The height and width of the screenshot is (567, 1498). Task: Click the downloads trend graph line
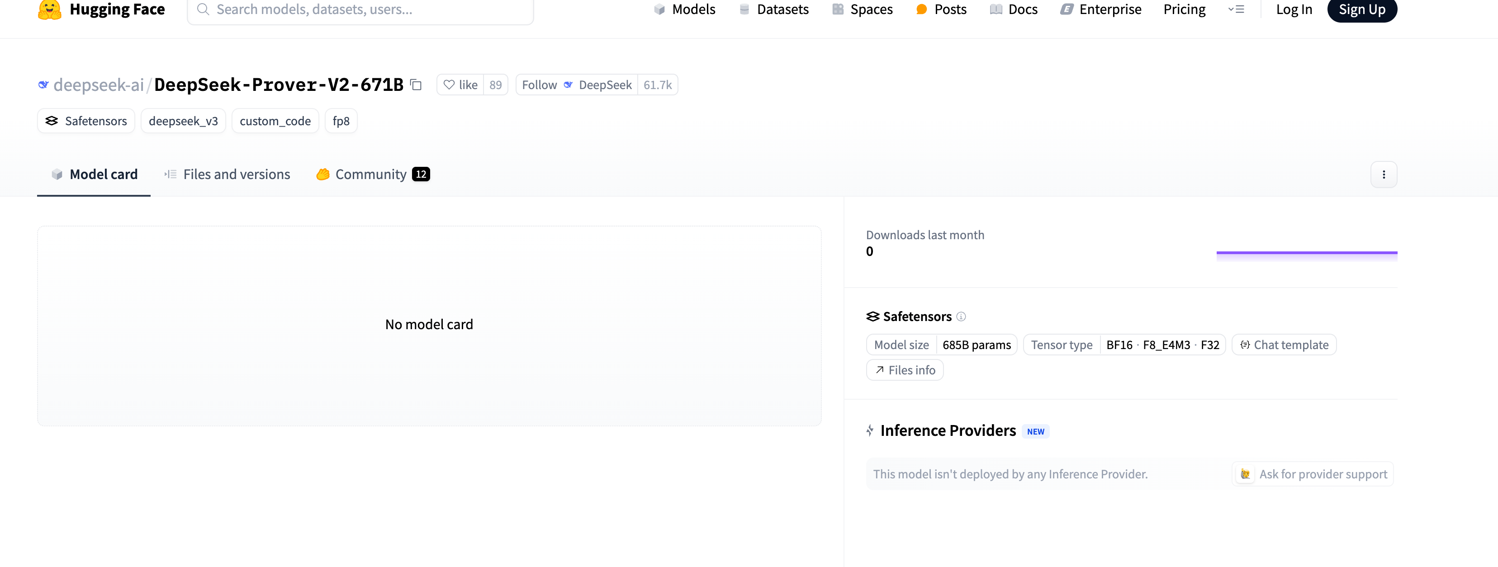(1306, 252)
